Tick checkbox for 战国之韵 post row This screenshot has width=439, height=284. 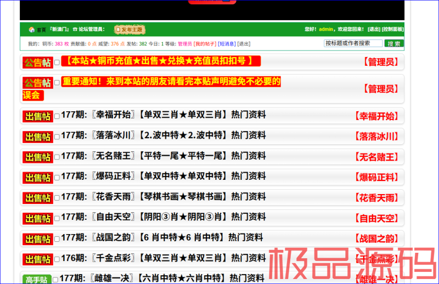pos(57,238)
